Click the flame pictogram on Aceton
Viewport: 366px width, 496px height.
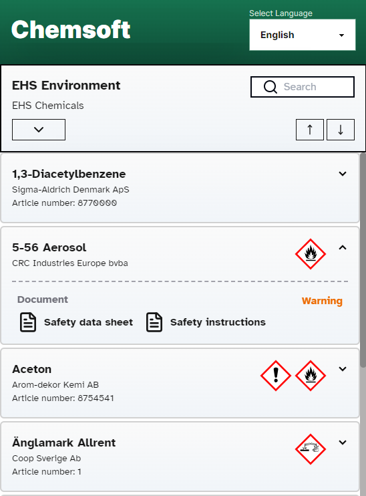(311, 376)
